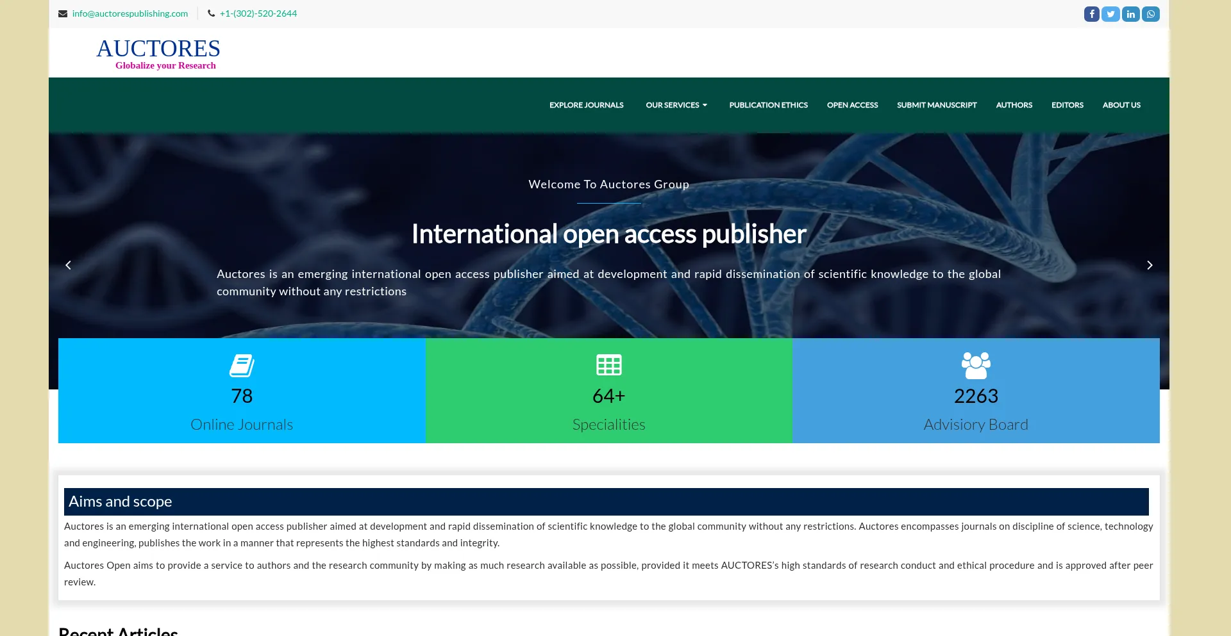This screenshot has width=1231, height=636.
Task: Click the AUCTORES logo title
Action: click(x=158, y=49)
